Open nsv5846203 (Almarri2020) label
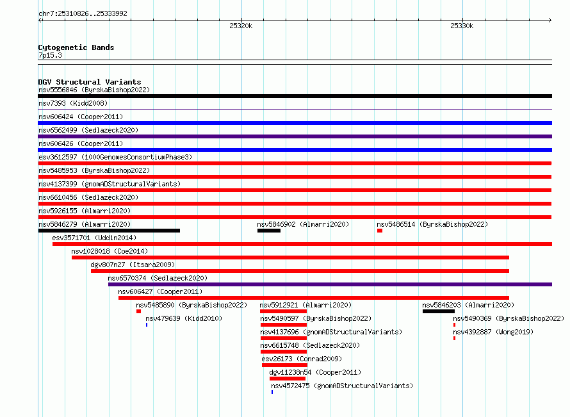 (x=468, y=305)
